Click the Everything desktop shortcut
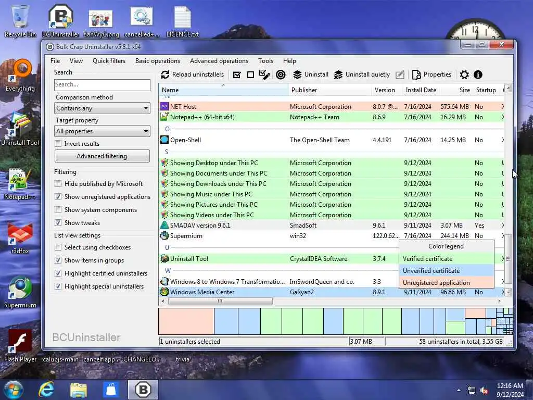This screenshot has height=400, width=533. 20,76
